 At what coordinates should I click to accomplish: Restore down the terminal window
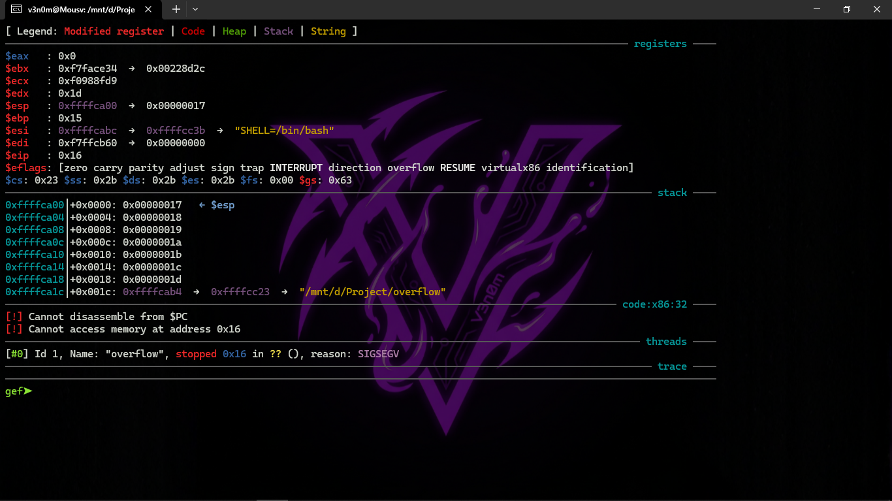point(846,9)
